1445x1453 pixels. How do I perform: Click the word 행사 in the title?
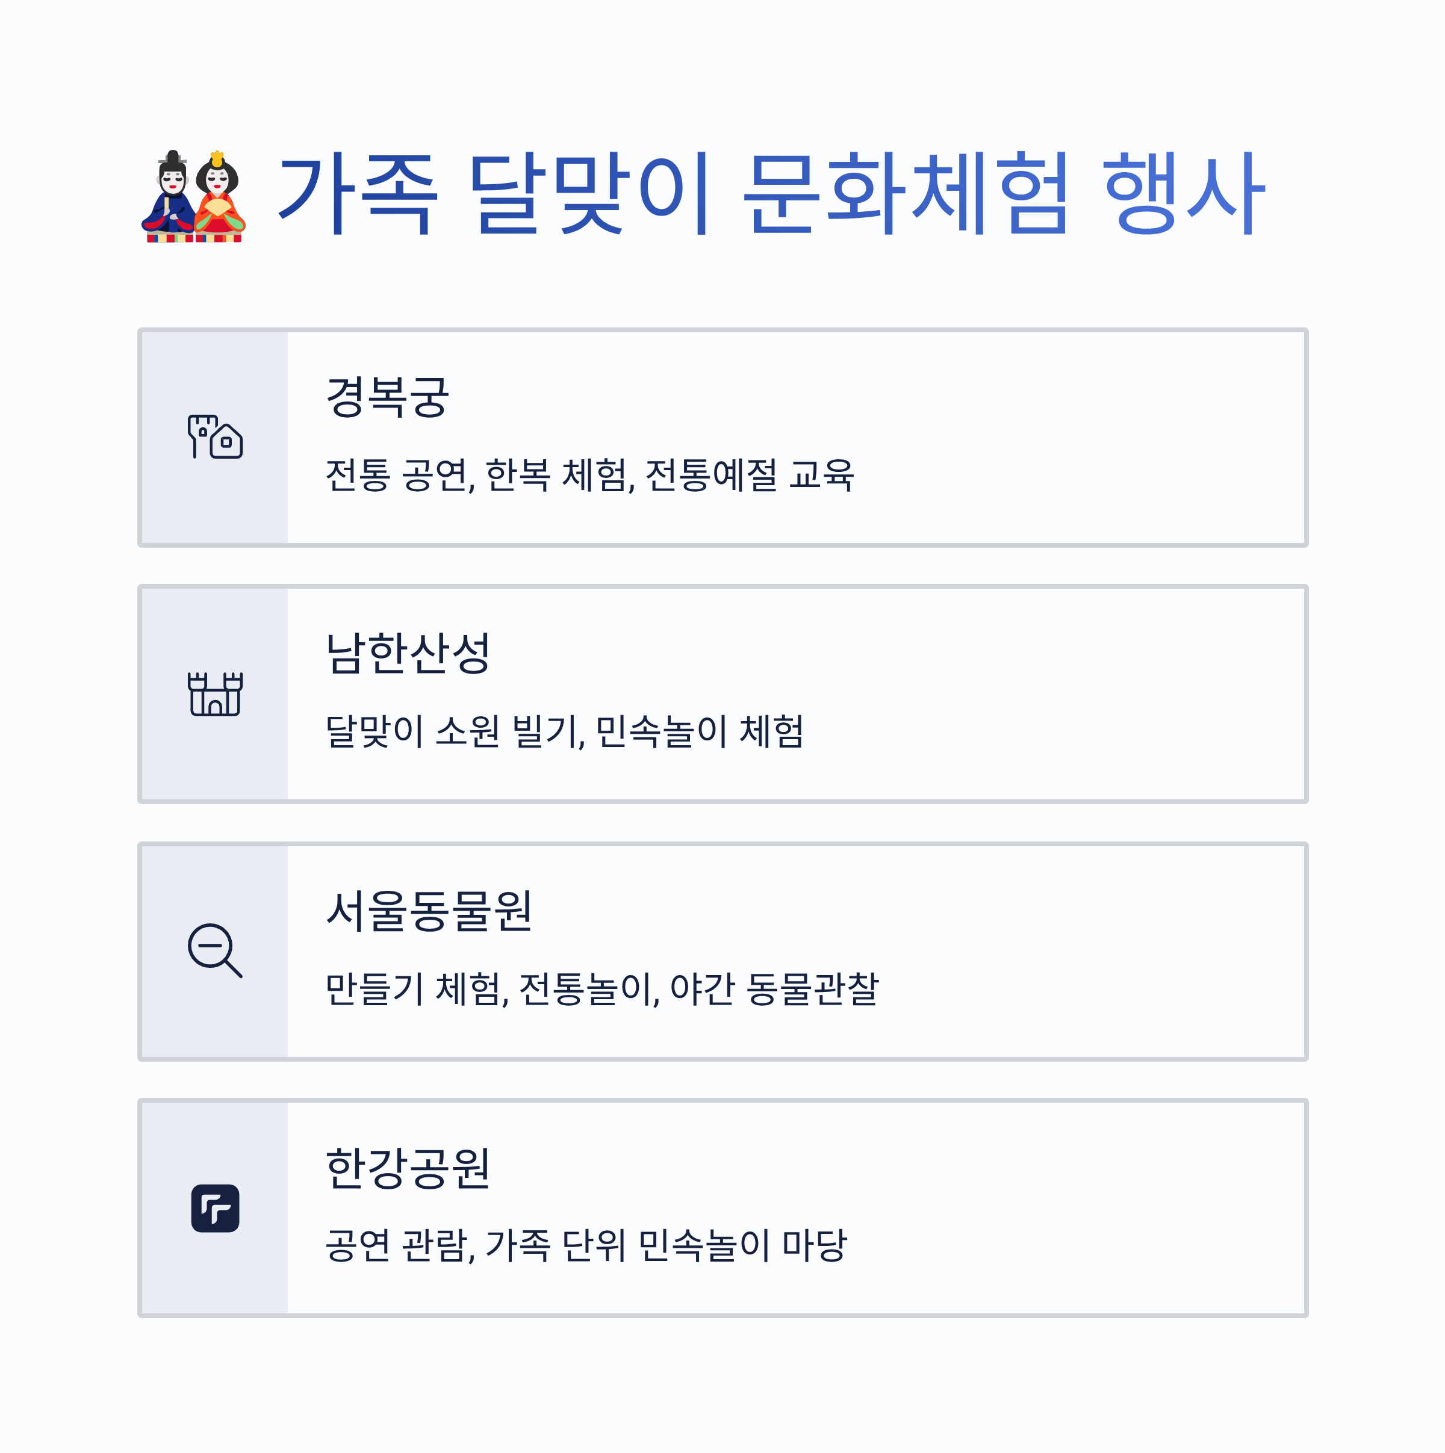pyautogui.click(x=1185, y=193)
